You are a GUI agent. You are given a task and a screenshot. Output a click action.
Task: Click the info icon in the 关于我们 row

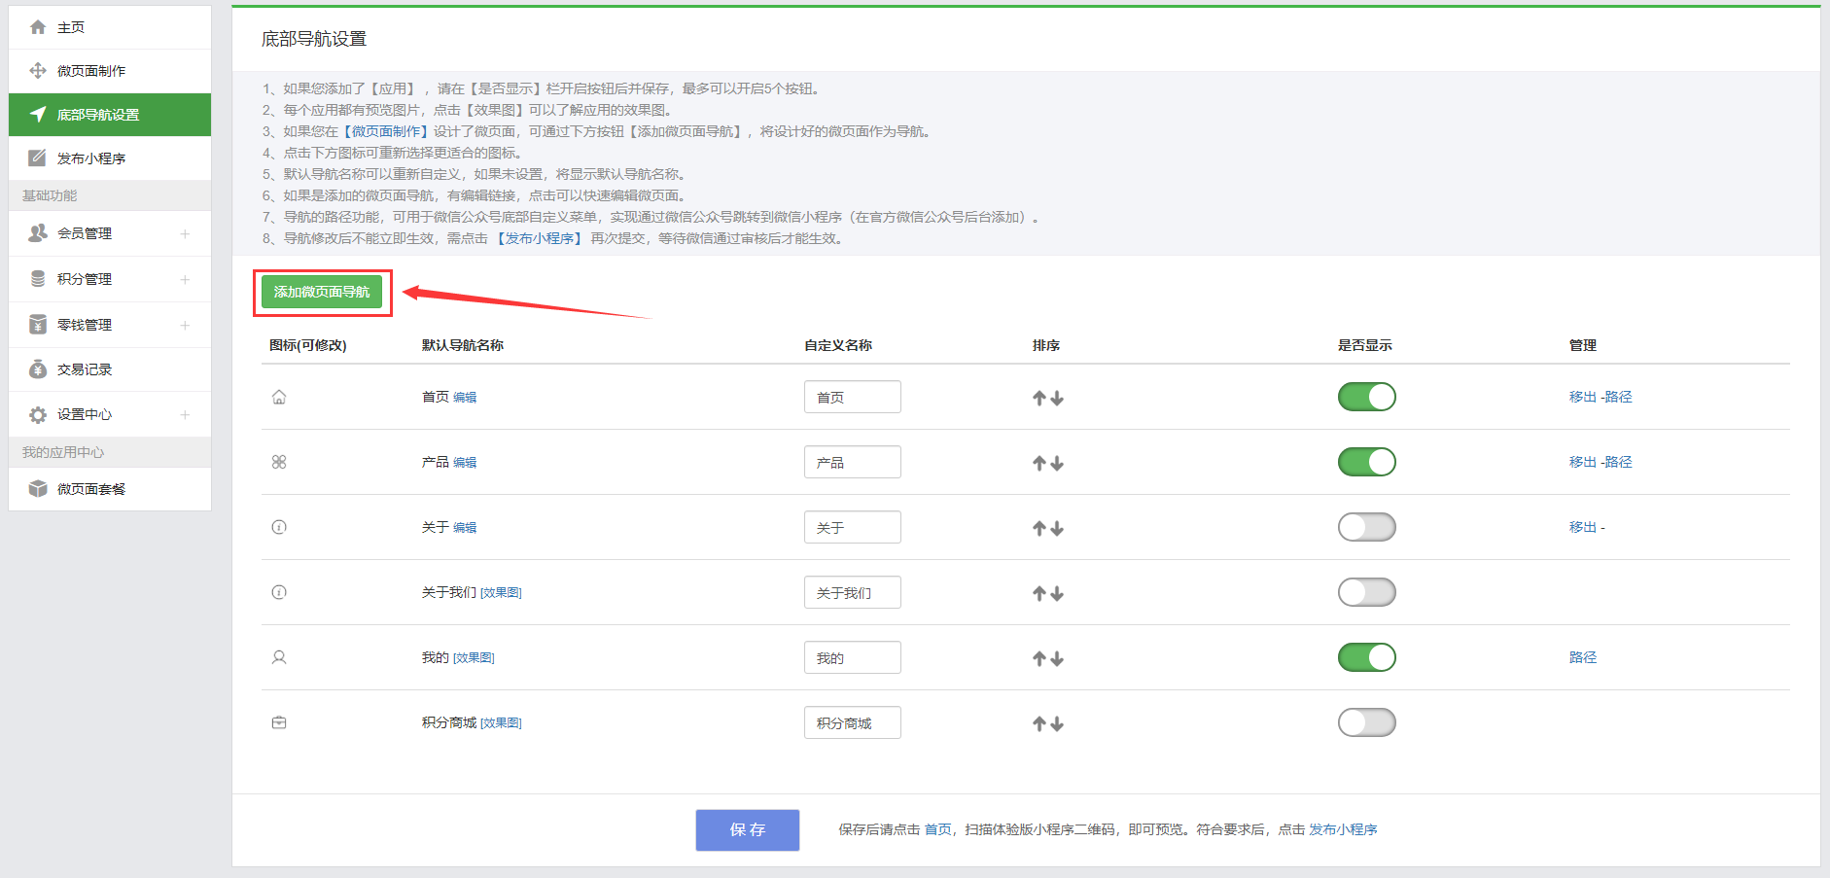(279, 592)
